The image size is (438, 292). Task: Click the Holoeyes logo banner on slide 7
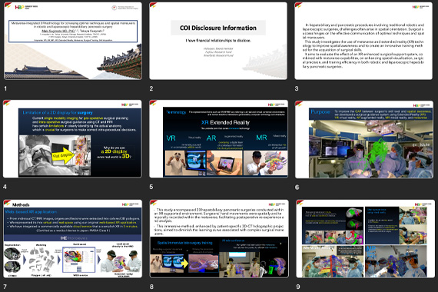[73, 238]
